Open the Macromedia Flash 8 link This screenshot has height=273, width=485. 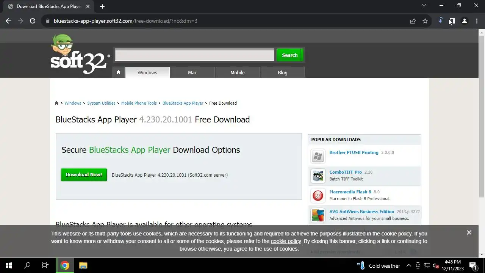pos(350,192)
